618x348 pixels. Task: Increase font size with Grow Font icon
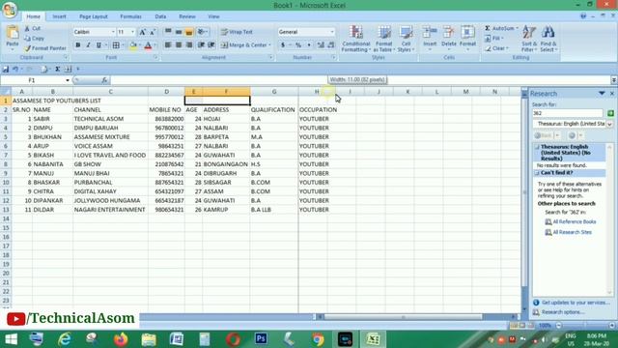point(143,32)
